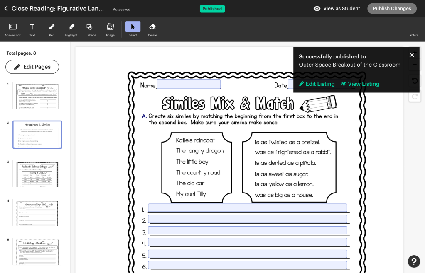Activate the Select cursor tool
This screenshot has height=273, width=425.
point(133,29)
